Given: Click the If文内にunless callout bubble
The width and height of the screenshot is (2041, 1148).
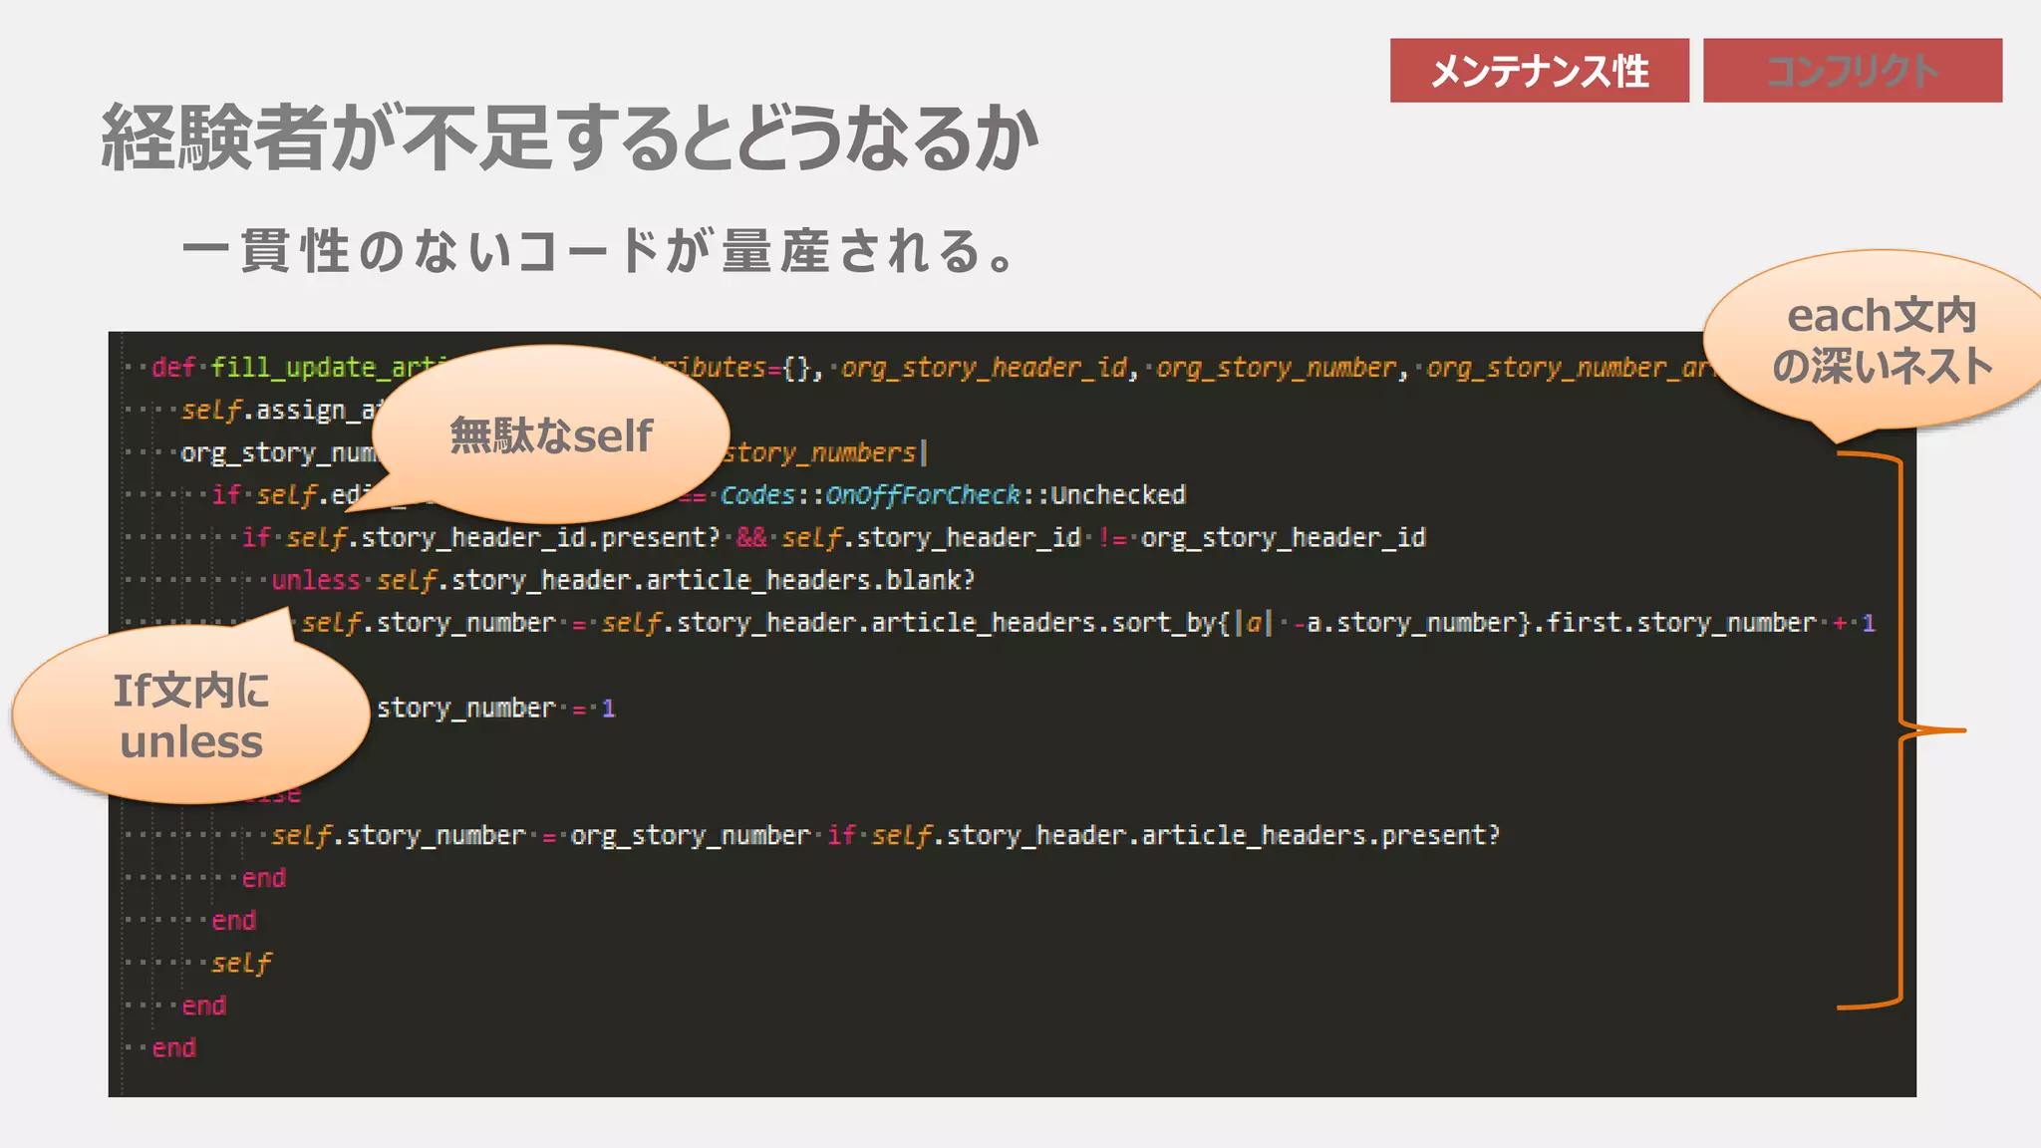Looking at the screenshot, I should pos(190,717).
